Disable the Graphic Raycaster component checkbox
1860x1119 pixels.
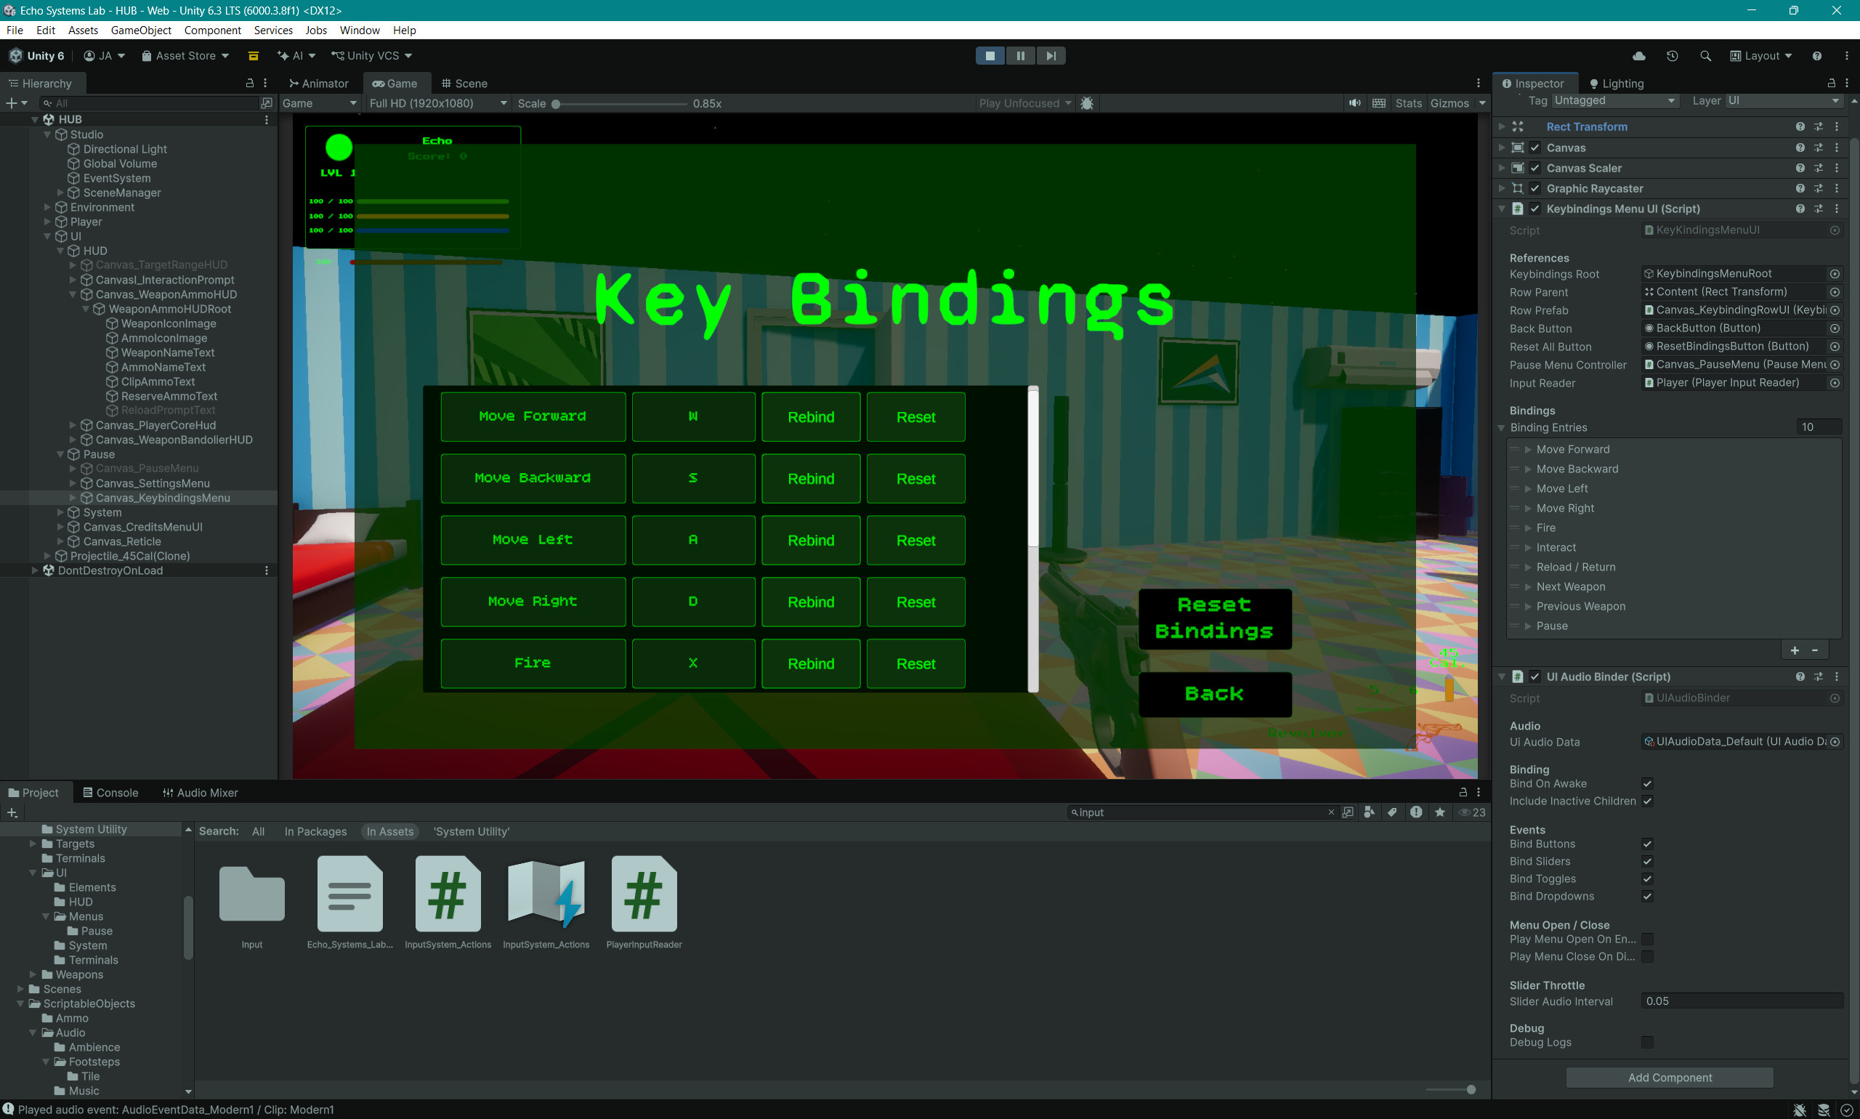(x=1535, y=188)
